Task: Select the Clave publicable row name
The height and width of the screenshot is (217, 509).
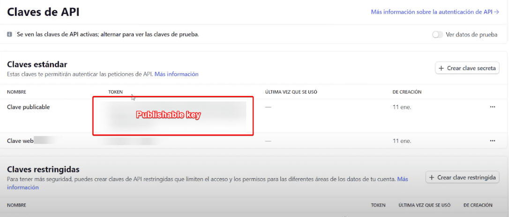Action: (29, 107)
